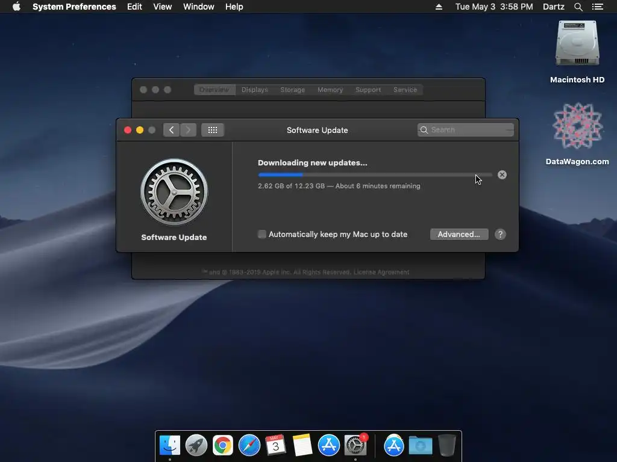Screen dimensions: 617x462
Task: Show all preferences grid button
Action: 213,130
